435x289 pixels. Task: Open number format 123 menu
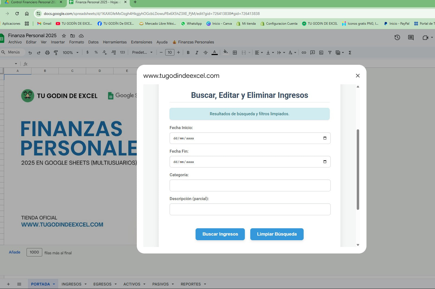(x=122, y=52)
